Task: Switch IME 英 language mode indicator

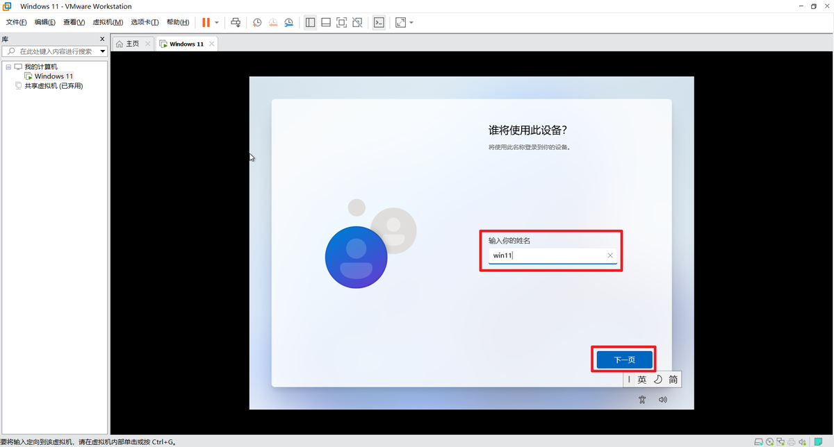Action: coord(642,380)
